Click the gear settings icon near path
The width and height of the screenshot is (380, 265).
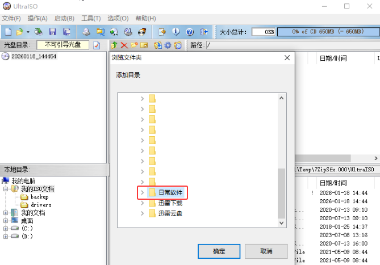pyautogui.click(x=168, y=45)
